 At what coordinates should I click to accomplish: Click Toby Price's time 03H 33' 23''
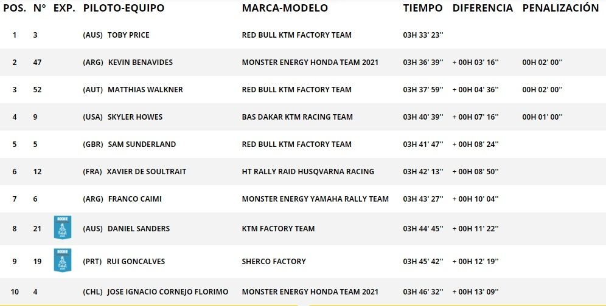[x=423, y=35]
